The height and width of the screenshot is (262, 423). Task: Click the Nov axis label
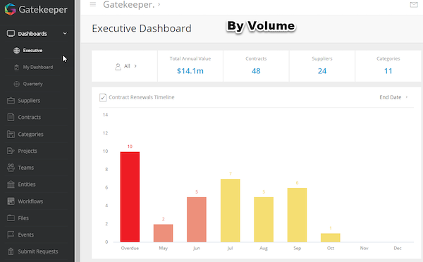tap(364, 248)
